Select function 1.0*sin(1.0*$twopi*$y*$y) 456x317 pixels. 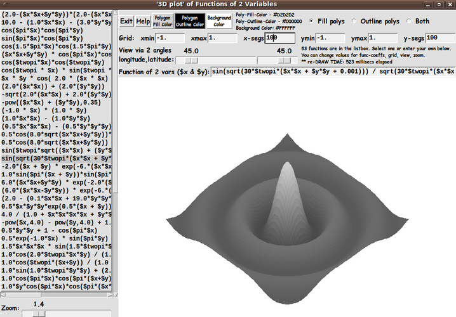click(56, 271)
